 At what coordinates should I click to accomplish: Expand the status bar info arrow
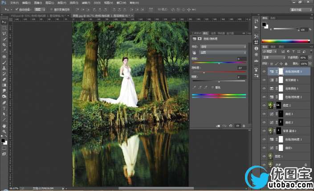(63, 188)
